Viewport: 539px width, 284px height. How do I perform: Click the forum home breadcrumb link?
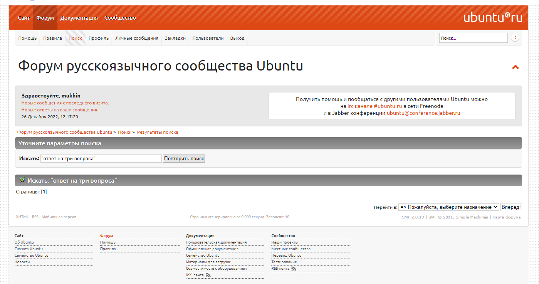[x=65, y=132]
